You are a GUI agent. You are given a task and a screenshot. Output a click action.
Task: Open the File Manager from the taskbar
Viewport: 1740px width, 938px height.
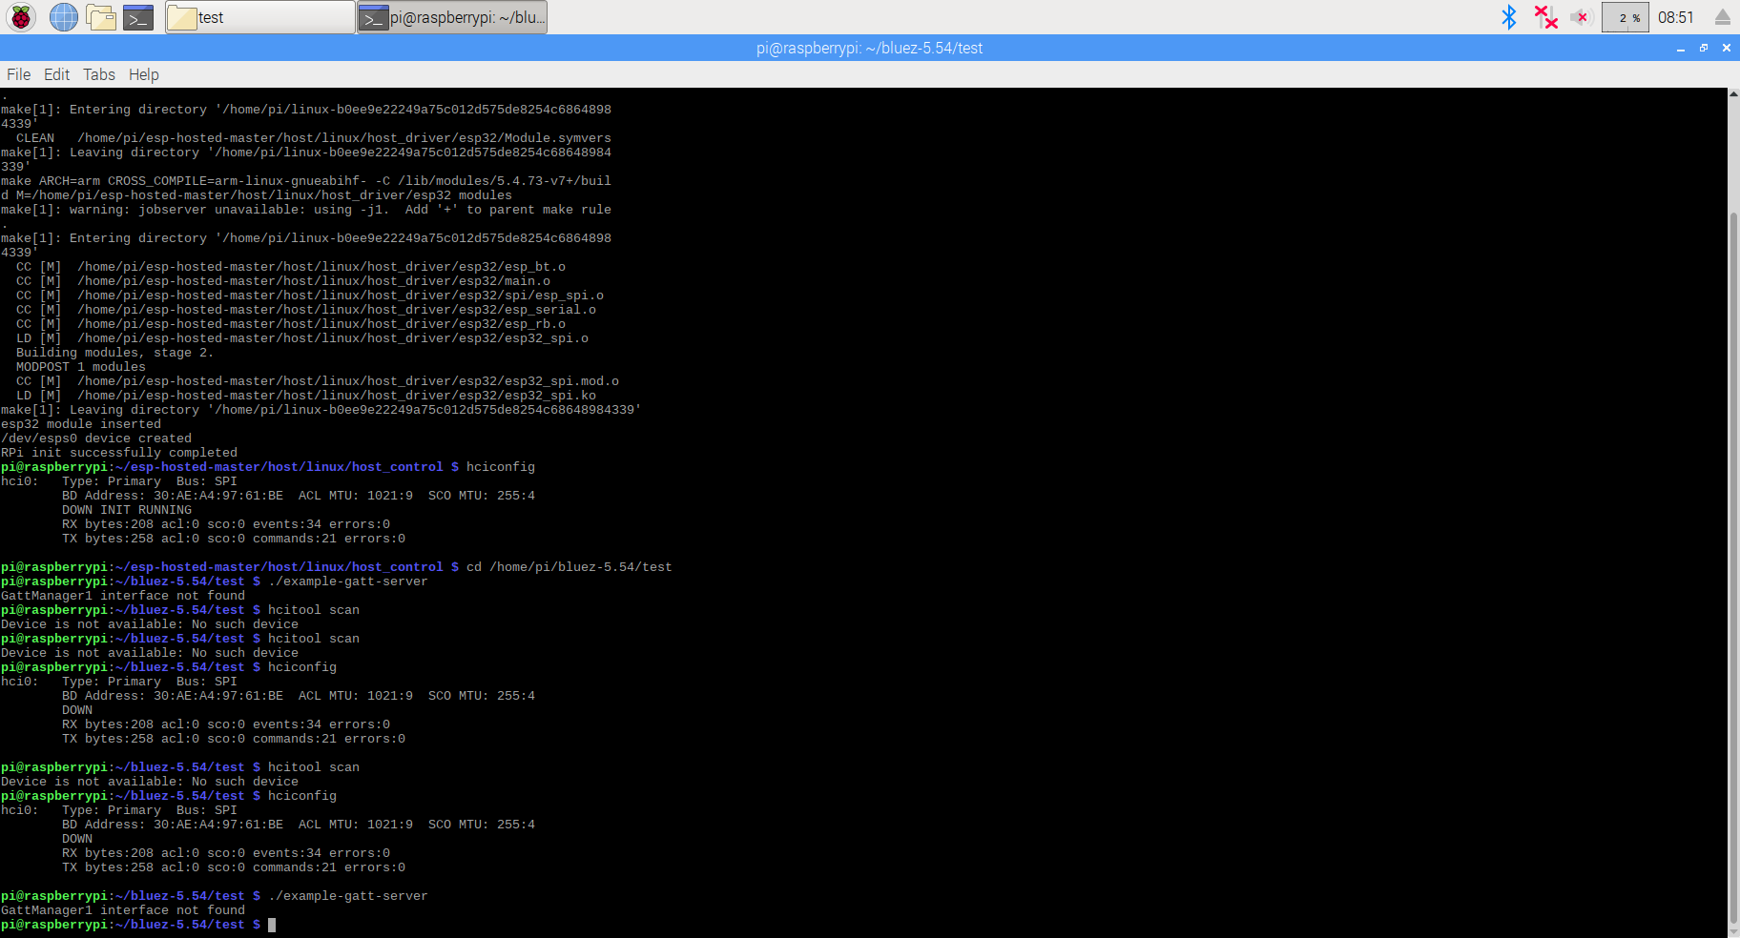click(102, 16)
